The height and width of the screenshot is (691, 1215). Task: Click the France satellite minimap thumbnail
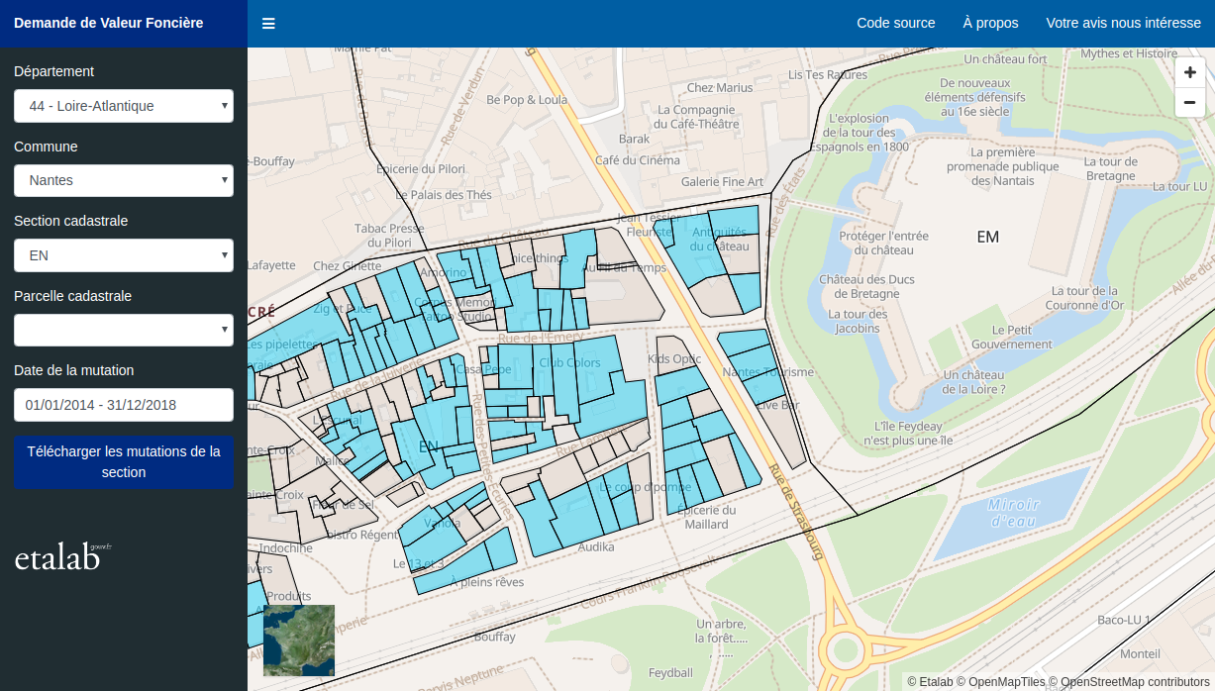(299, 640)
